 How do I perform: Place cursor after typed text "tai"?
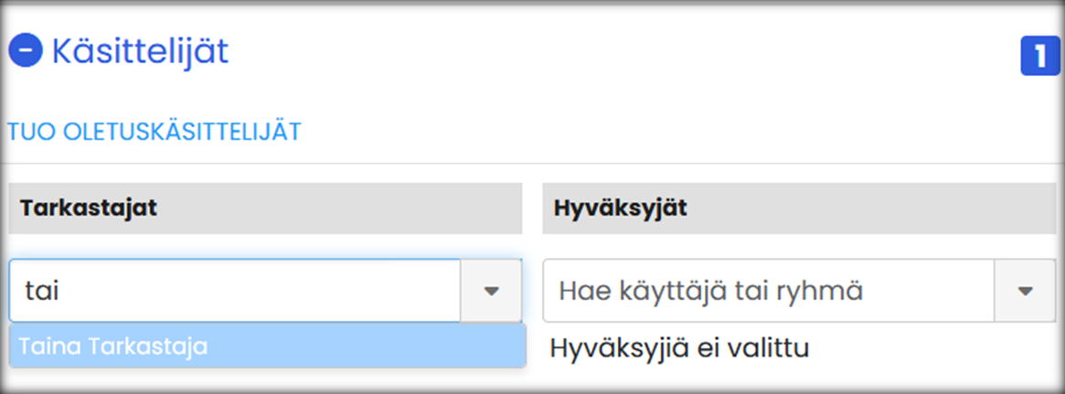click(x=61, y=291)
